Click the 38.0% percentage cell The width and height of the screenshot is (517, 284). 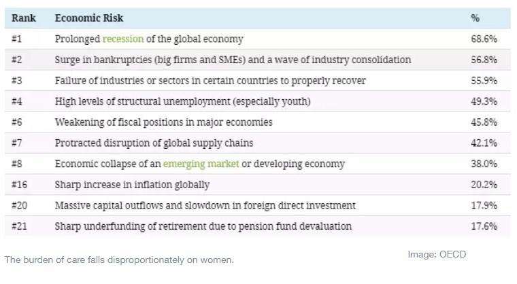(x=484, y=164)
